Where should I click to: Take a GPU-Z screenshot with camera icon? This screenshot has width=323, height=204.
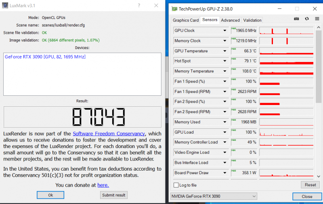point(296,19)
